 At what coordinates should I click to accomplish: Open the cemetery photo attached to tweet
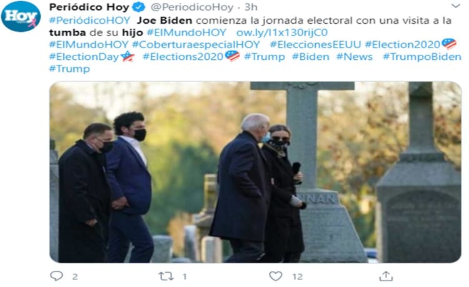pyautogui.click(x=255, y=172)
